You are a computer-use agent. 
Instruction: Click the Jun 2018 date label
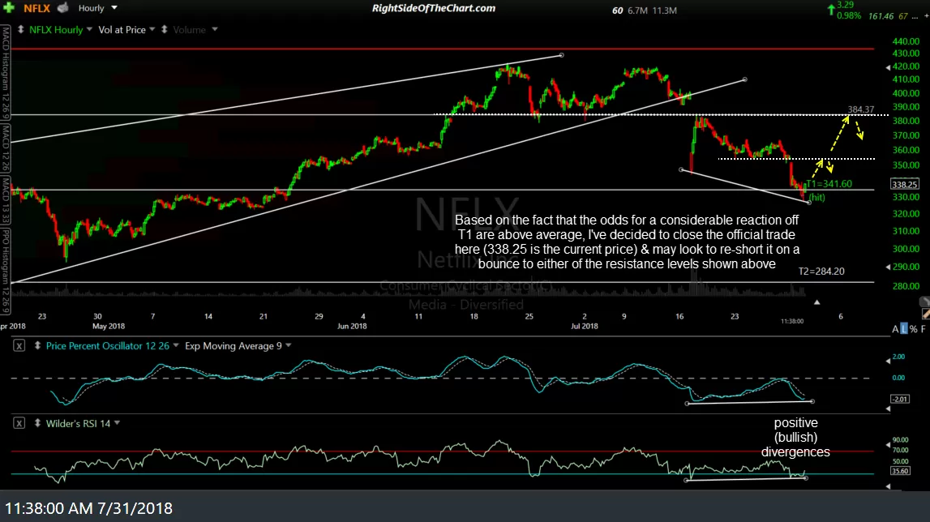(352, 326)
